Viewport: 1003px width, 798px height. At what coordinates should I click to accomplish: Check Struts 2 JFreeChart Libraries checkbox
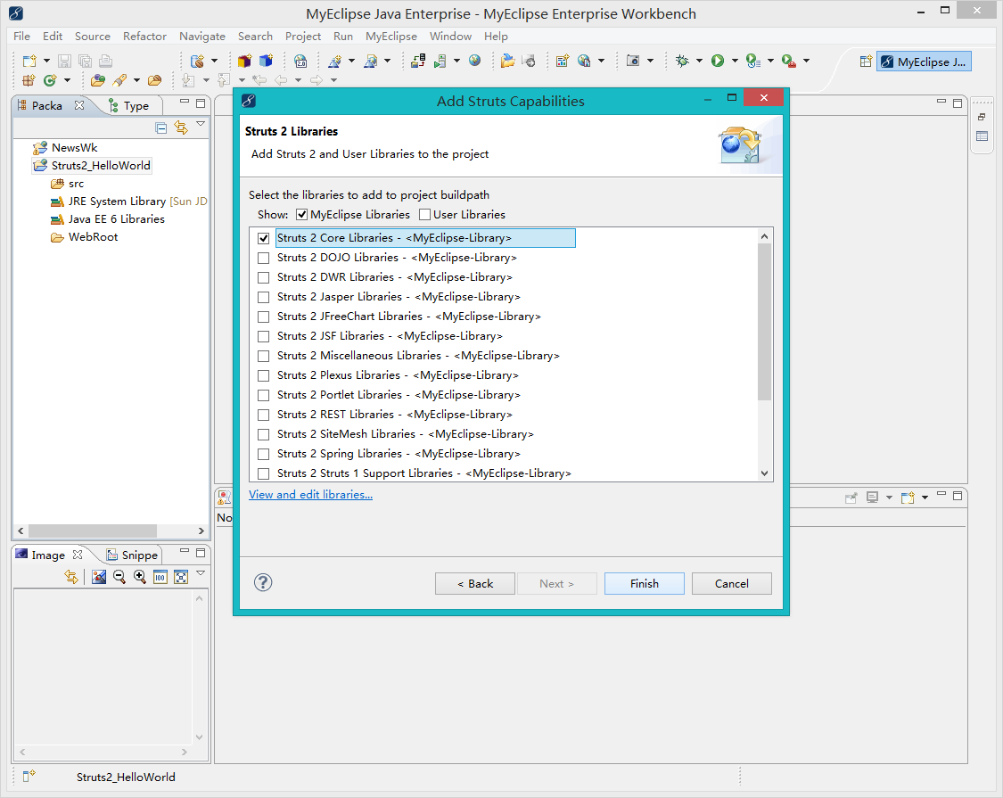click(264, 317)
